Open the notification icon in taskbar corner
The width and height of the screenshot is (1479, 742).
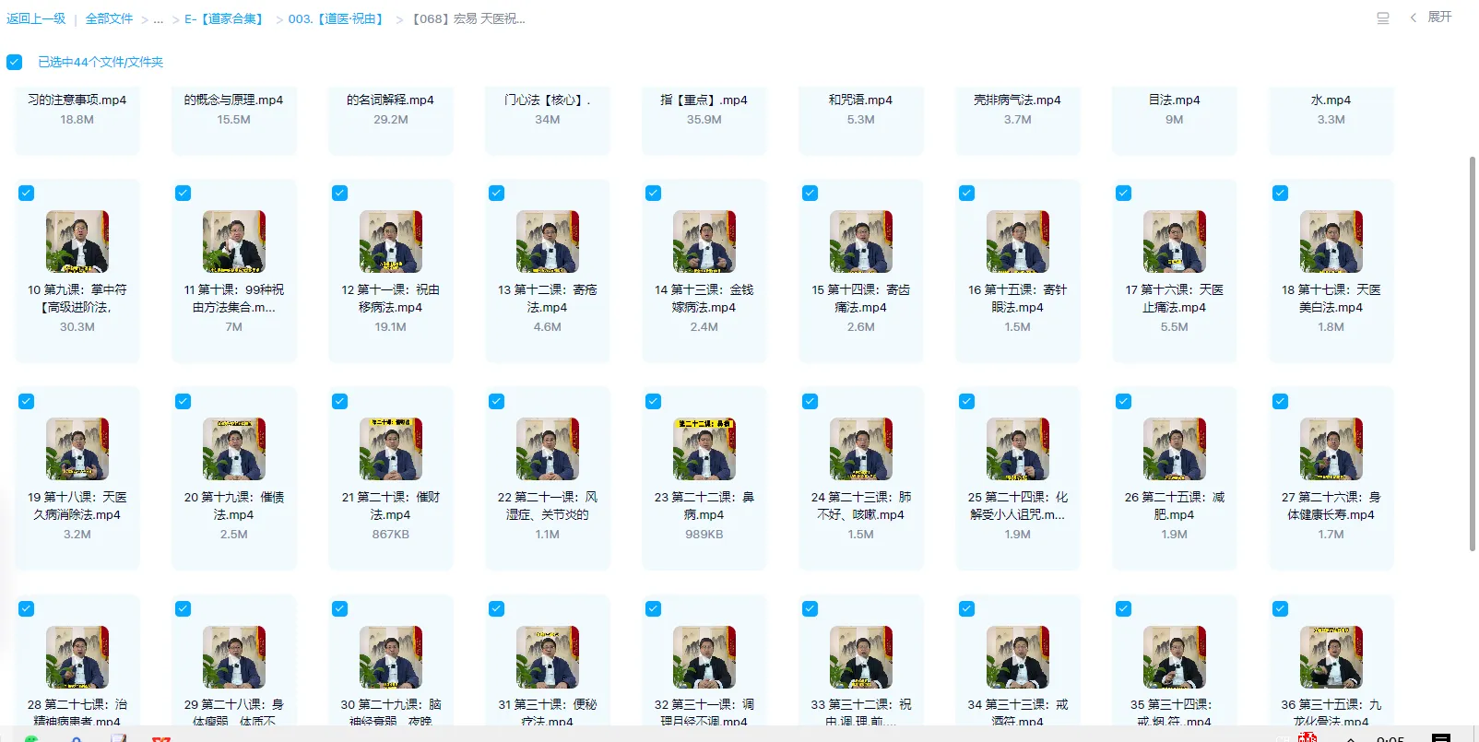pyautogui.click(x=1440, y=737)
